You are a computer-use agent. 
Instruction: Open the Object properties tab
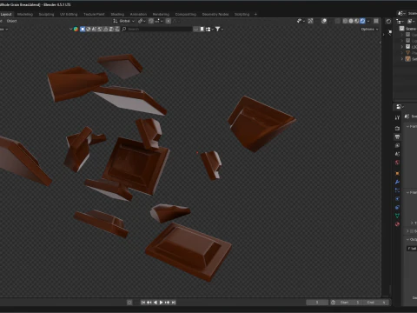pyautogui.click(x=397, y=173)
